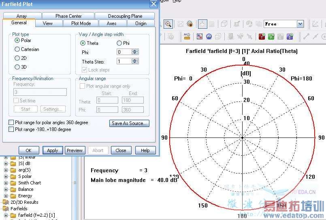Click the red and blue square icon
The image size is (326, 220).
tap(200, 37)
